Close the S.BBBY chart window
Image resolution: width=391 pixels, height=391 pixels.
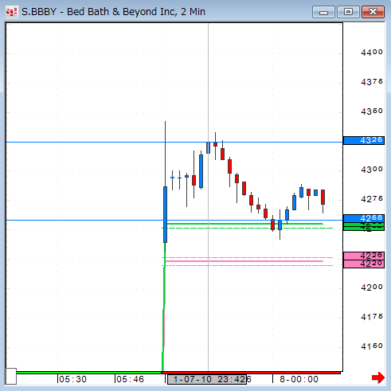[373, 12]
